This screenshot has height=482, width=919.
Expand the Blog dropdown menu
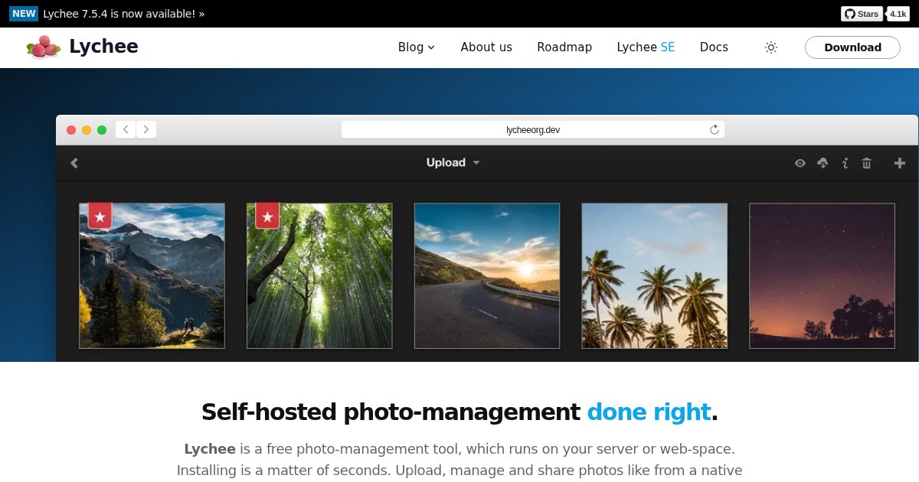tap(417, 47)
